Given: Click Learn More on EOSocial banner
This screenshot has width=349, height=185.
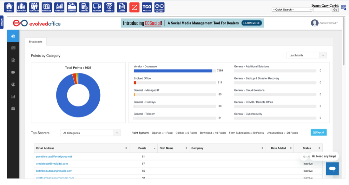Looking at the screenshot, I should click(252, 23).
